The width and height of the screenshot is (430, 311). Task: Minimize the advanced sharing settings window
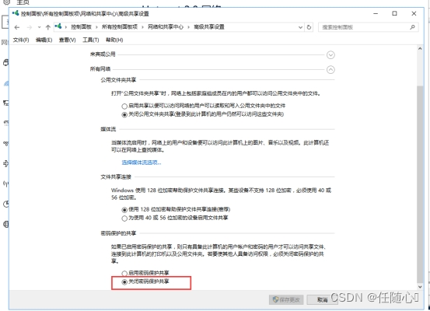(376, 13)
